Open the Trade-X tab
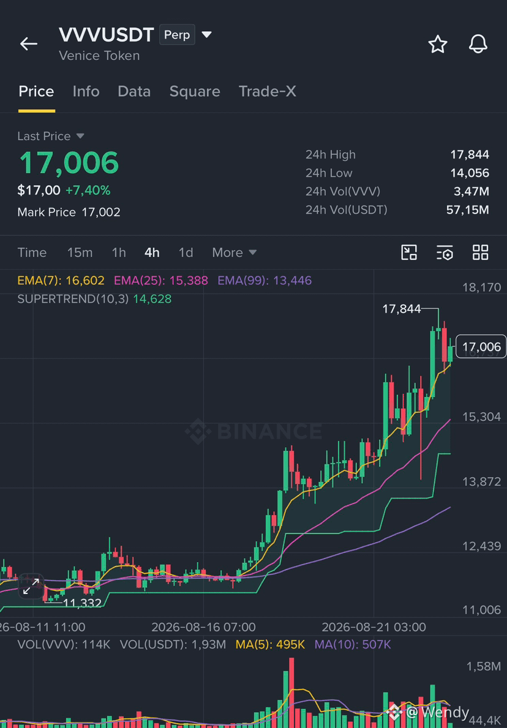 tap(267, 92)
